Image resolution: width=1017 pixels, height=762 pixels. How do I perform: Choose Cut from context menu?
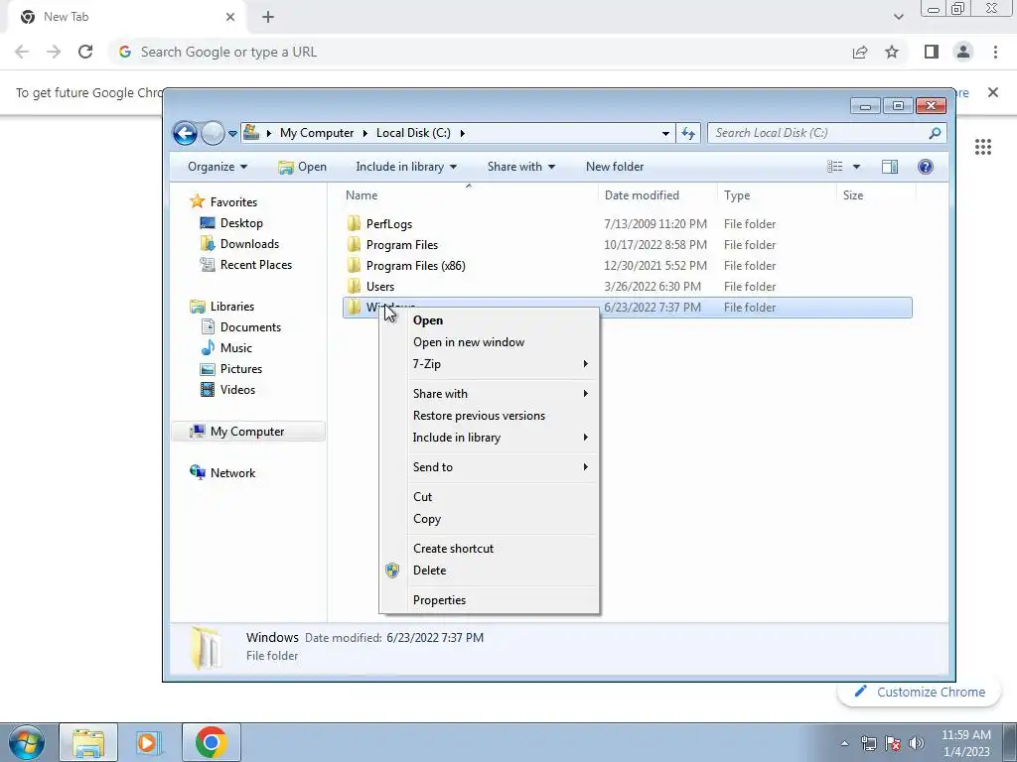(x=489, y=497)
